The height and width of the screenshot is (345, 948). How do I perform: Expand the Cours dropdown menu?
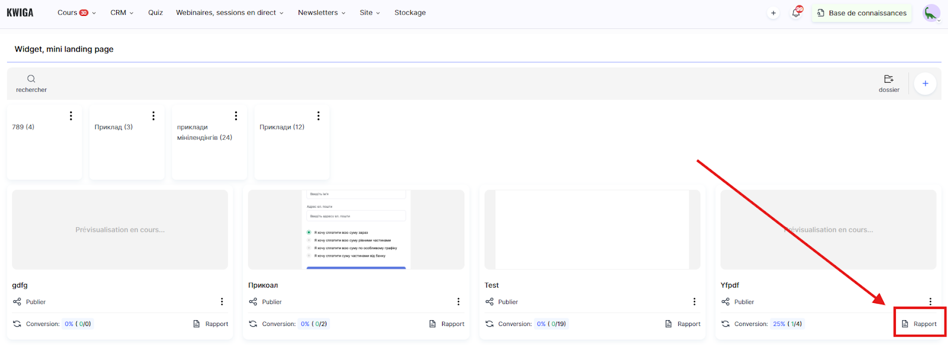pyautogui.click(x=76, y=12)
